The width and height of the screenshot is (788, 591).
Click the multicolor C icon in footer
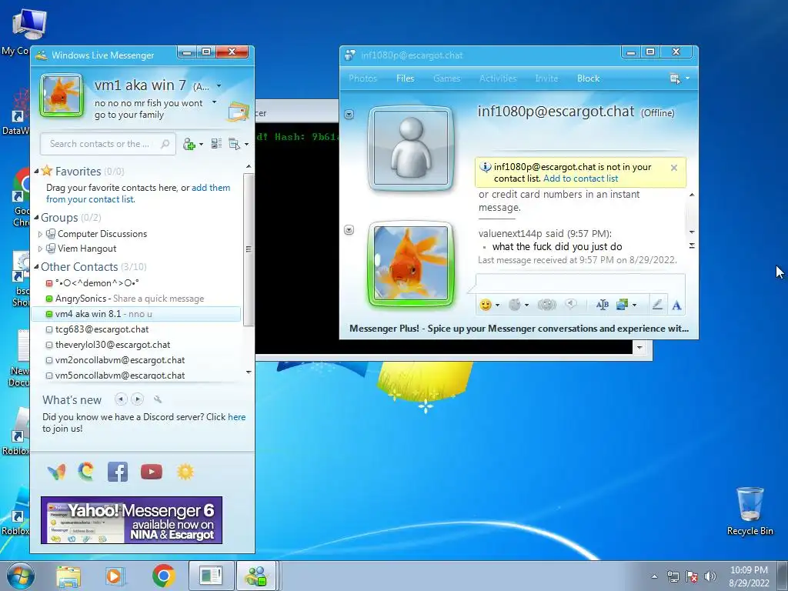tap(86, 472)
